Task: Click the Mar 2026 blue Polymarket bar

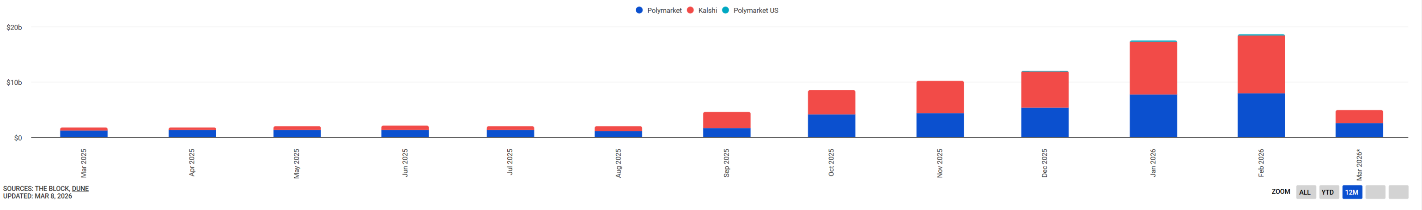Action: coord(1359,130)
